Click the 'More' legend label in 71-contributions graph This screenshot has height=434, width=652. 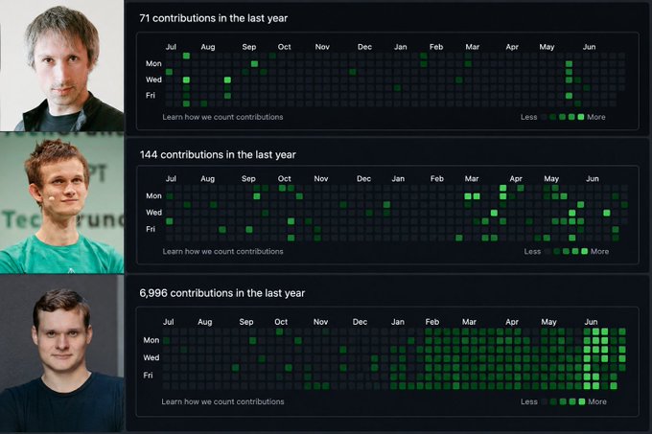click(x=596, y=117)
